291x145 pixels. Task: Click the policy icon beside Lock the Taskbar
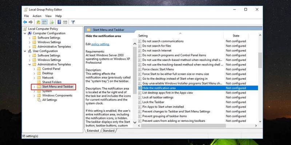click(140, 102)
